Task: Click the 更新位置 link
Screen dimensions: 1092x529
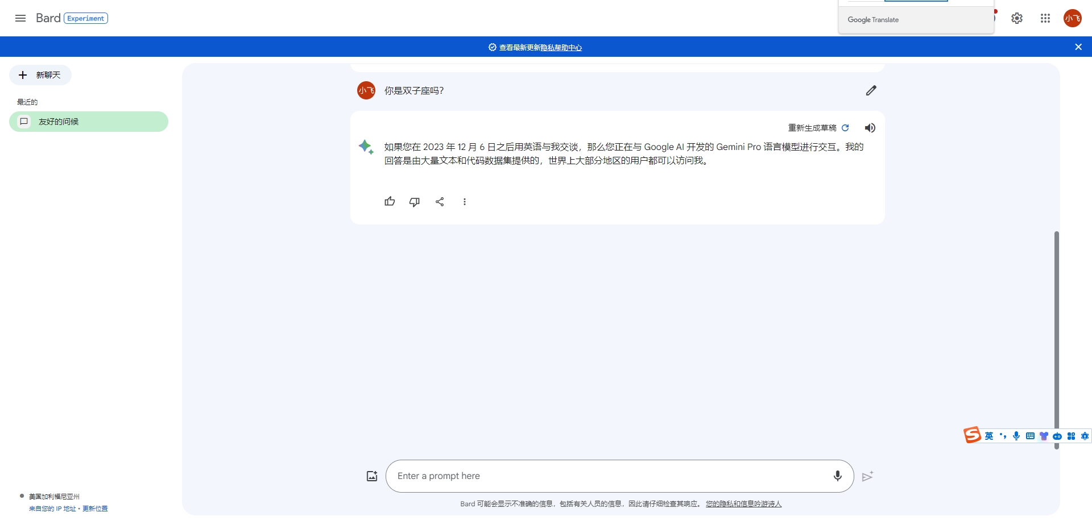Action: pos(95,509)
